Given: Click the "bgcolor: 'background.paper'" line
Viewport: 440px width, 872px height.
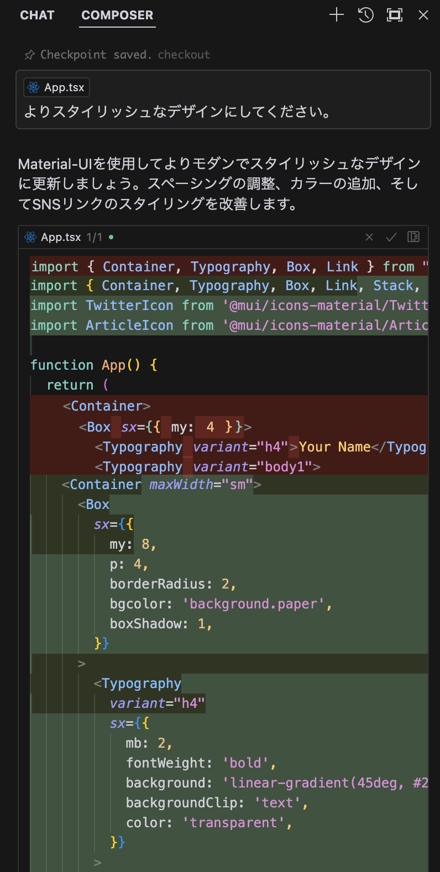Looking at the screenshot, I should pos(221,604).
